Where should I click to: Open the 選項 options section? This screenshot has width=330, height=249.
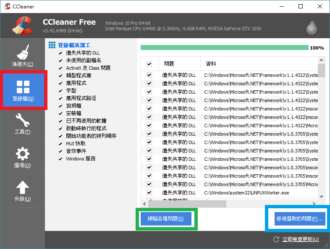pyautogui.click(x=23, y=157)
